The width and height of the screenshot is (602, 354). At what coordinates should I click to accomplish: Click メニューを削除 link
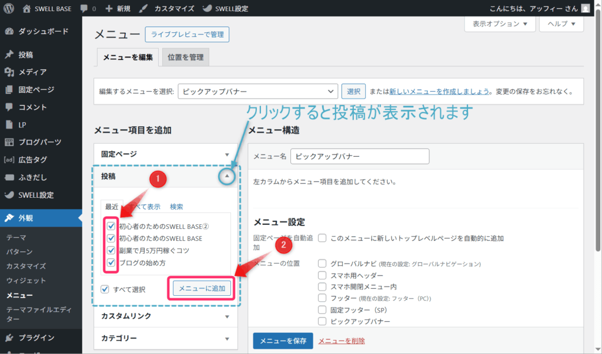click(342, 340)
